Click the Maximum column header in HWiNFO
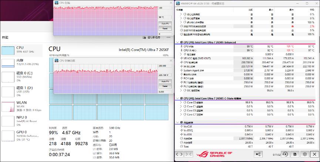This screenshot has width=320, height=162. coord(292,10)
